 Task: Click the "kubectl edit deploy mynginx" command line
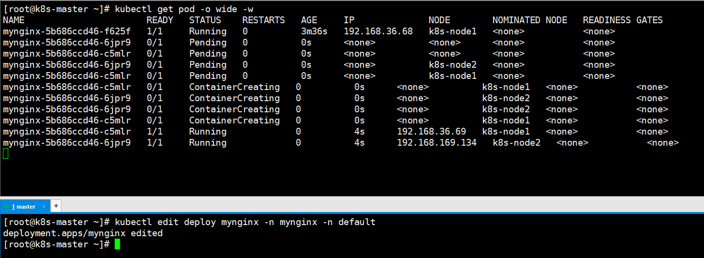pos(245,222)
